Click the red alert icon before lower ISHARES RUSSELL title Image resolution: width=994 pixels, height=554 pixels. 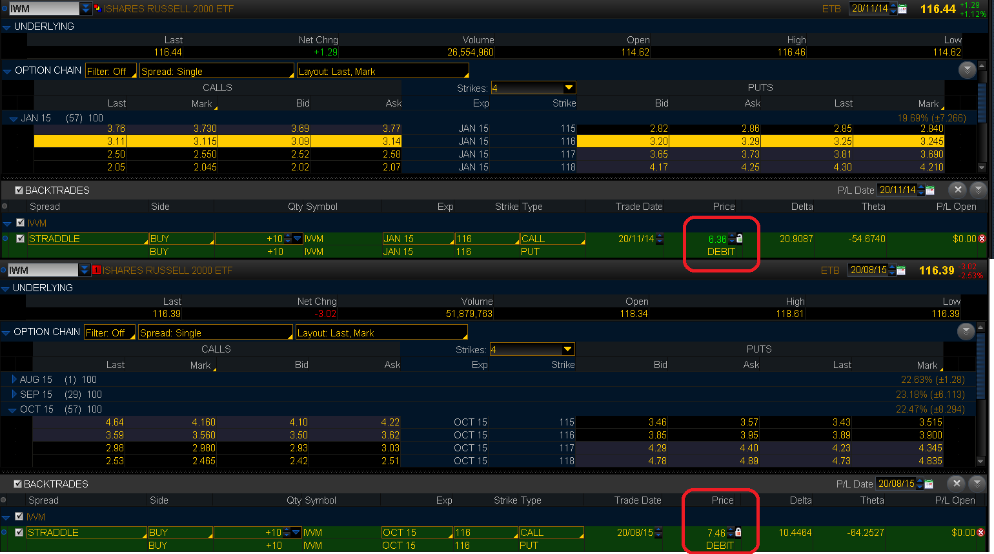coord(96,270)
